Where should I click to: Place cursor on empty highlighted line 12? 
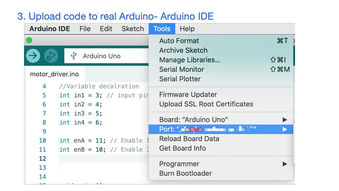103,158
